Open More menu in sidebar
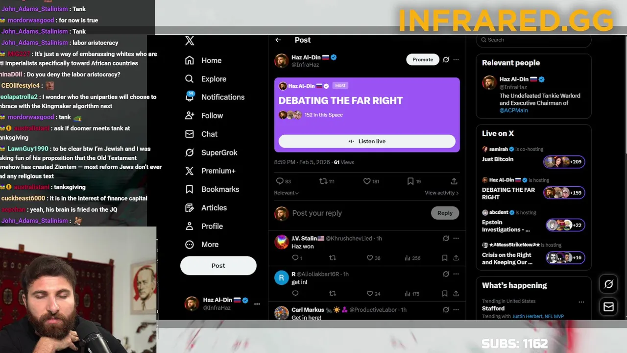This screenshot has height=353, width=627. tap(202, 244)
